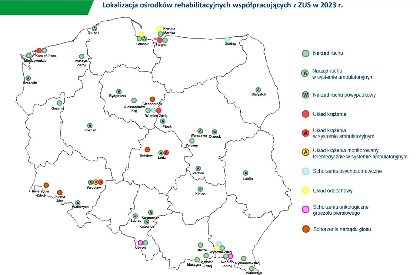Click the Szczecin A marker
420x275 pixels.
pos(28,78)
